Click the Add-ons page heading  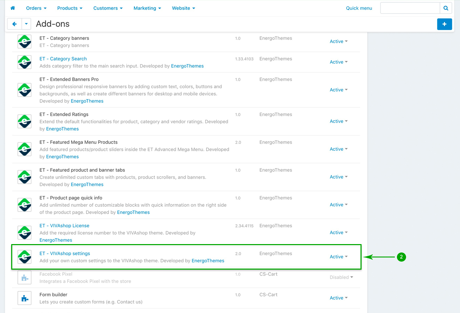(x=53, y=24)
